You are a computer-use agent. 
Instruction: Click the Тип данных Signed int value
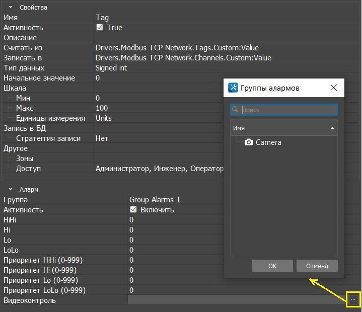[x=111, y=68]
